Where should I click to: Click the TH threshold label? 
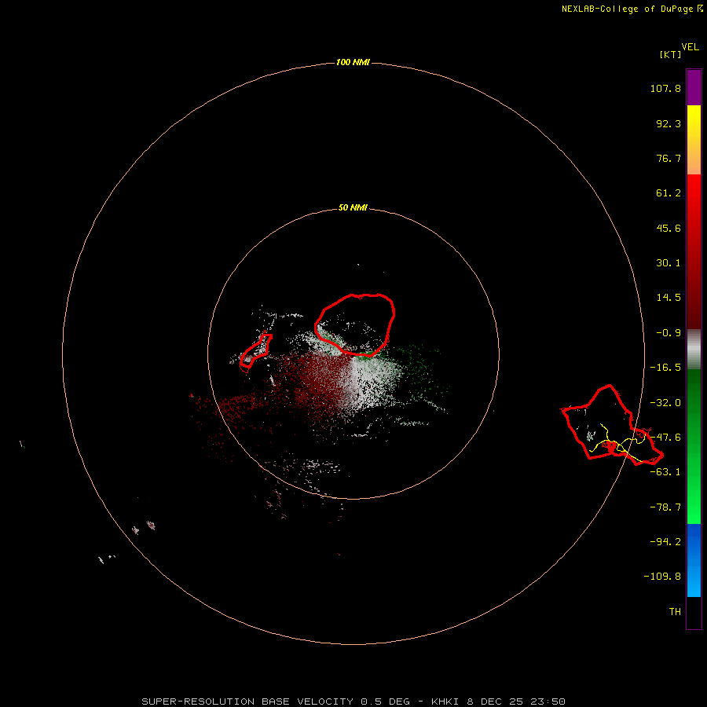tap(675, 612)
